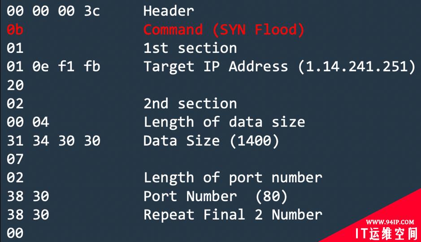The width and height of the screenshot is (421, 242).
Task: Click the Data Size (1400) text
Action: (211, 141)
